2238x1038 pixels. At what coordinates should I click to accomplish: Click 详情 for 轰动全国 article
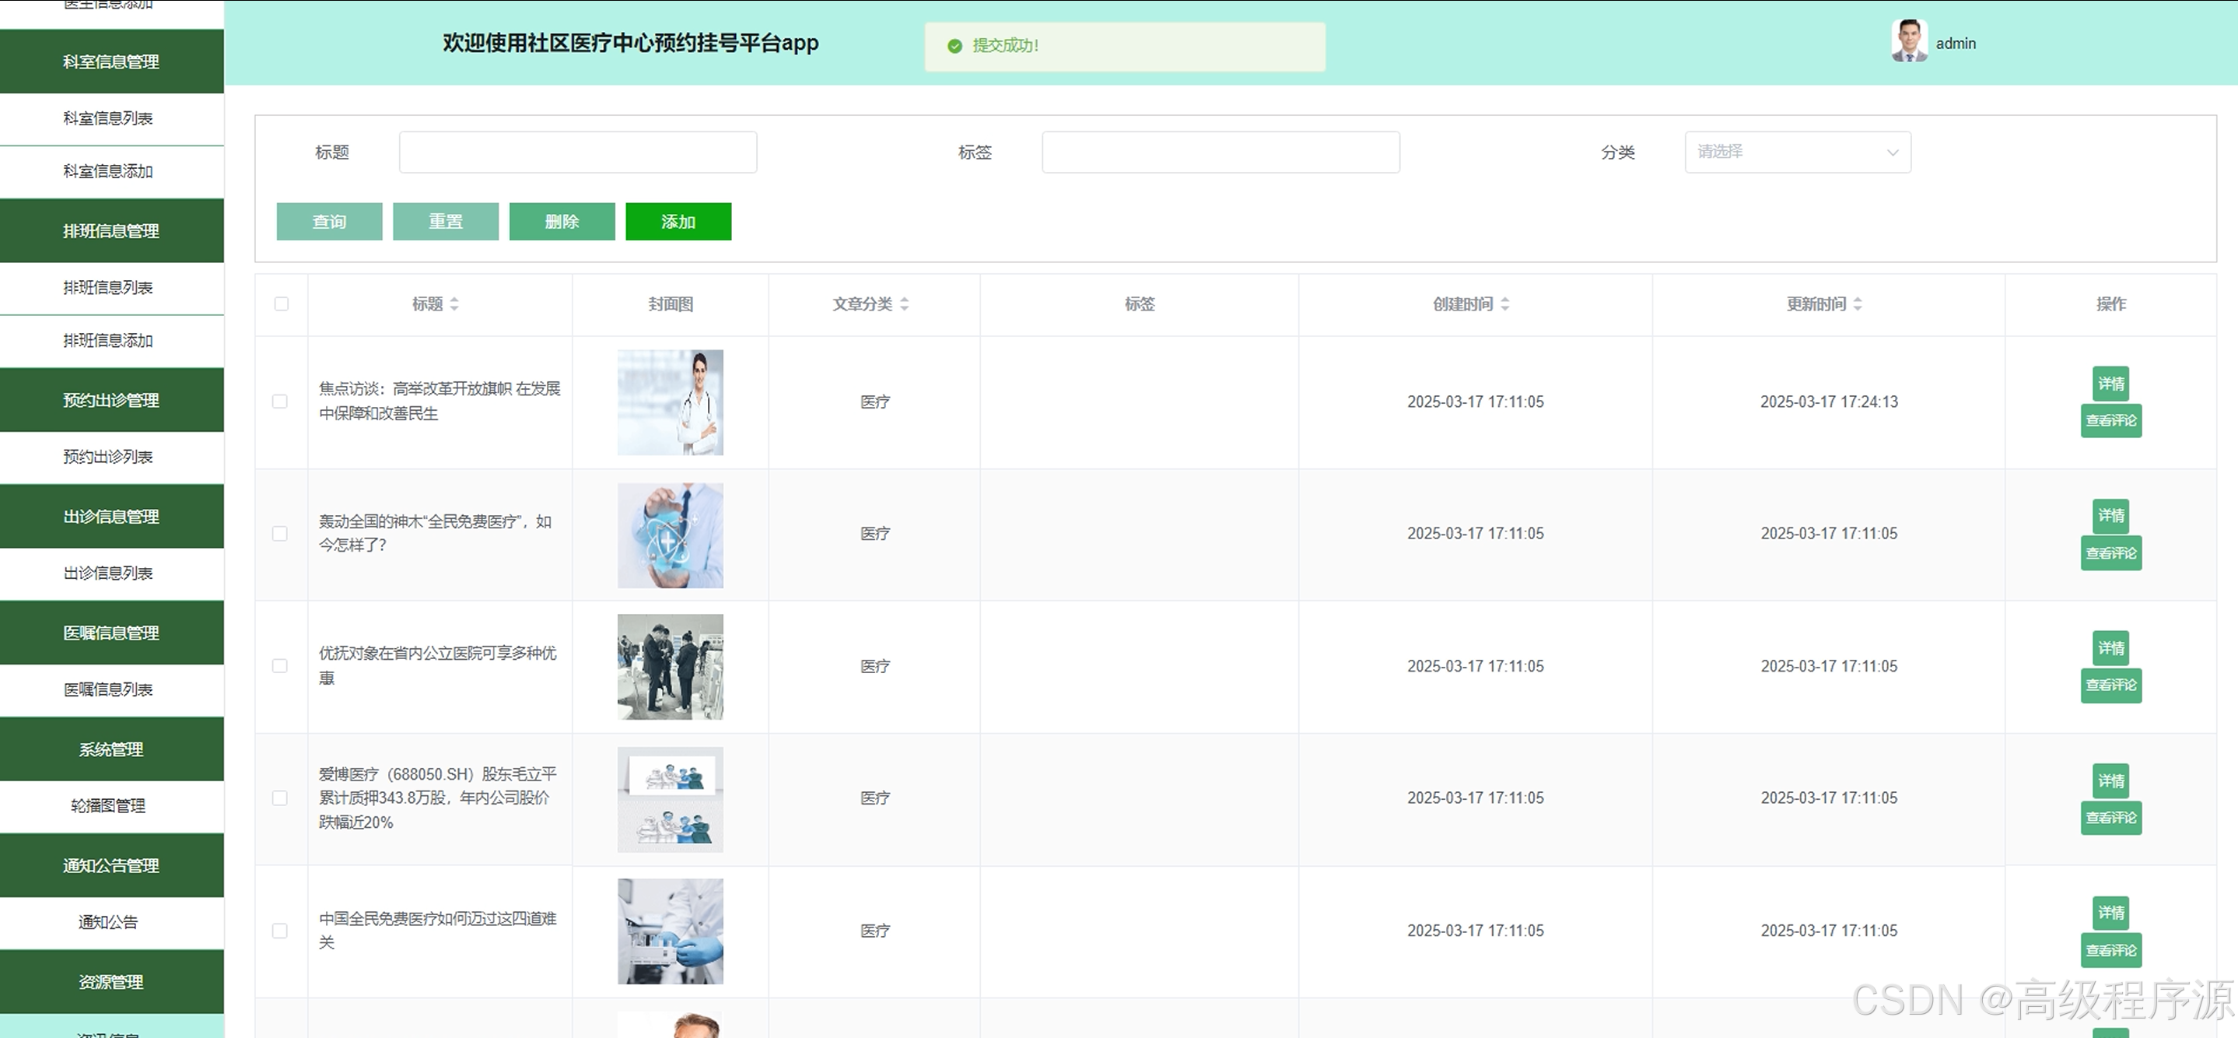point(2110,516)
